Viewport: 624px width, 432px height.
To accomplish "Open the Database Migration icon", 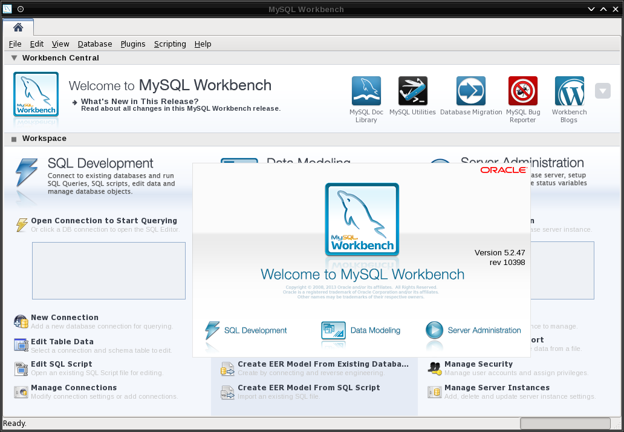I will [471, 91].
